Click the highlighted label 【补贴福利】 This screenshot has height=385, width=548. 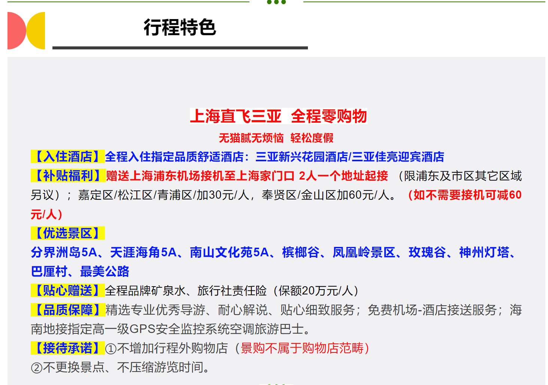click(x=68, y=175)
